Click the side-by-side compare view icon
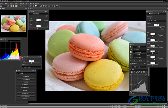The width and height of the screenshot is (168, 108). (x=21, y=6)
